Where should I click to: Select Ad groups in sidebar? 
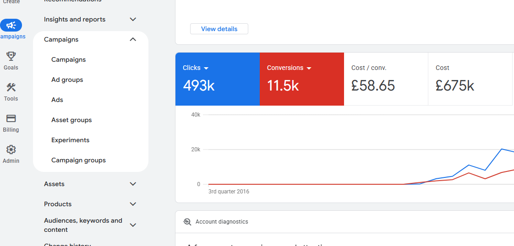click(x=67, y=80)
